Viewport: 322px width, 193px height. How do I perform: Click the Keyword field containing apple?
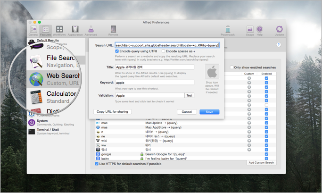click(x=155, y=83)
